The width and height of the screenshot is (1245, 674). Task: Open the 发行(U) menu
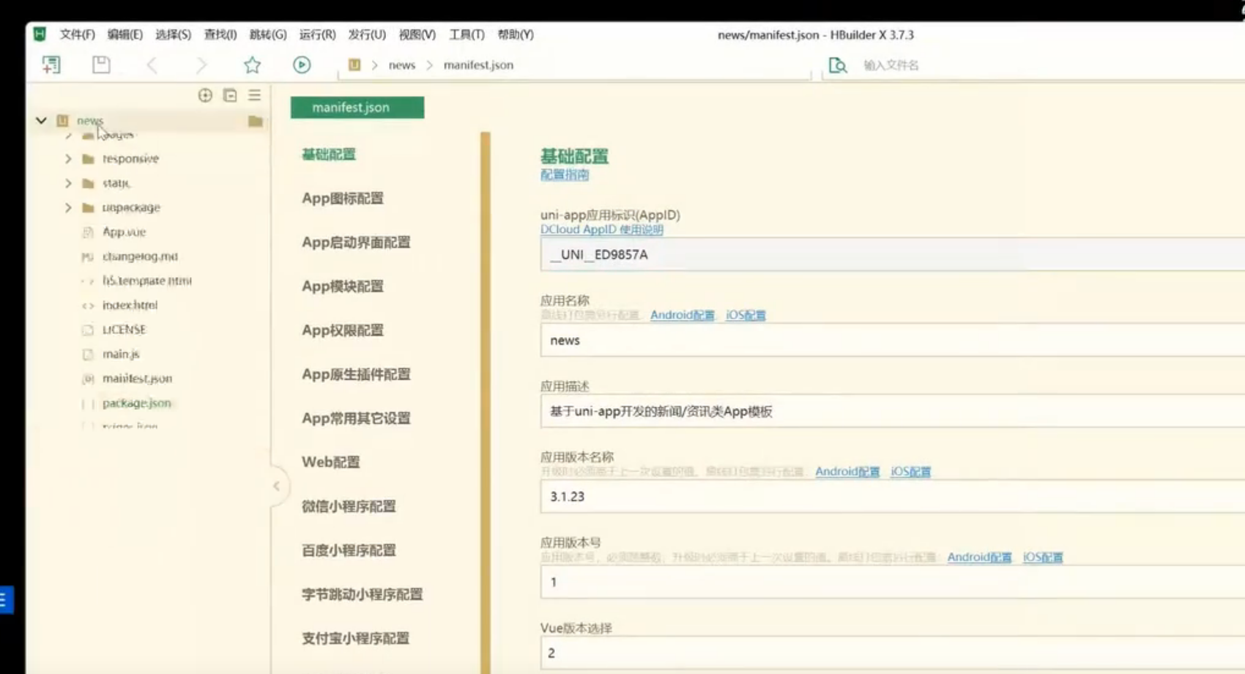point(366,35)
